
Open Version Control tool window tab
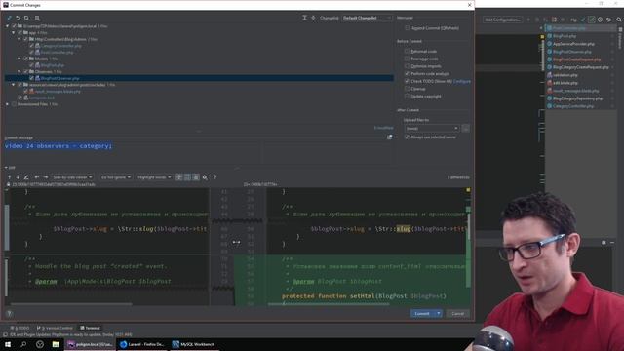[55, 328]
